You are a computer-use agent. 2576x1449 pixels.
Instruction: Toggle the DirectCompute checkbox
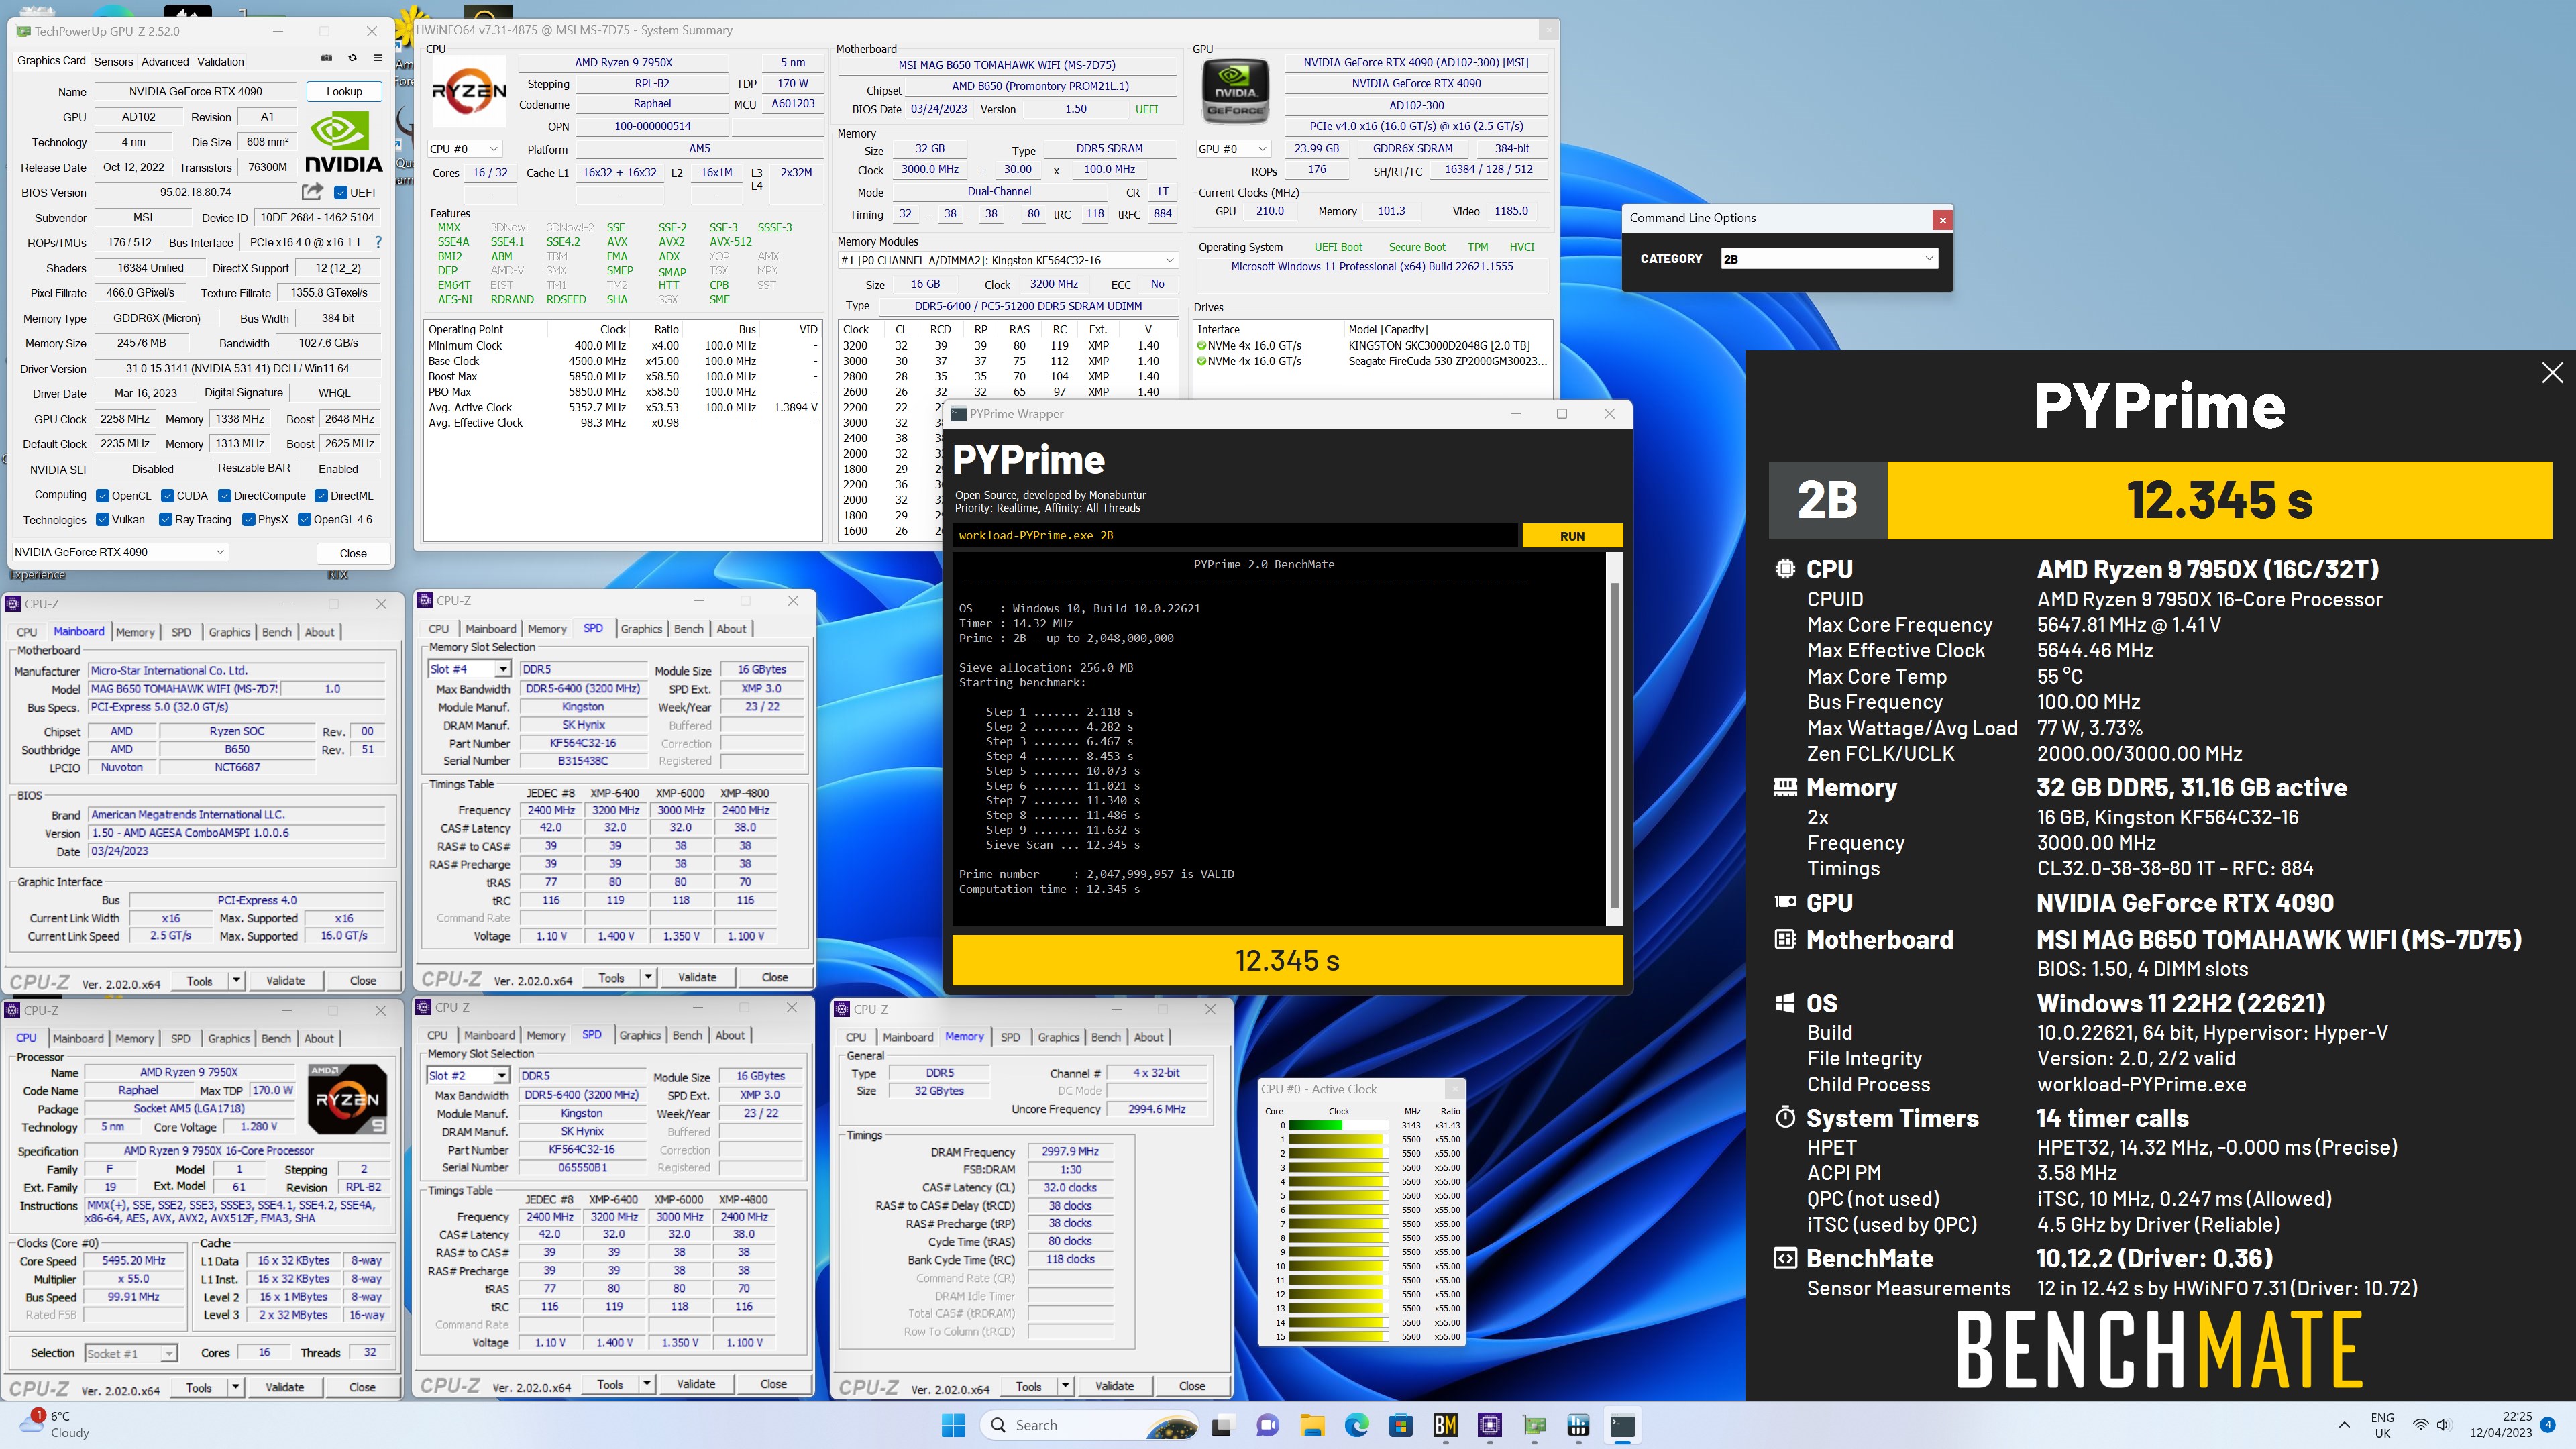[225, 495]
